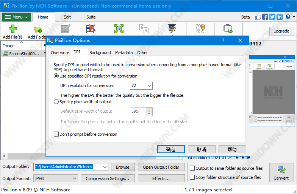
Task: Open the LinkedIn share icon
Action: click(280, 17)
